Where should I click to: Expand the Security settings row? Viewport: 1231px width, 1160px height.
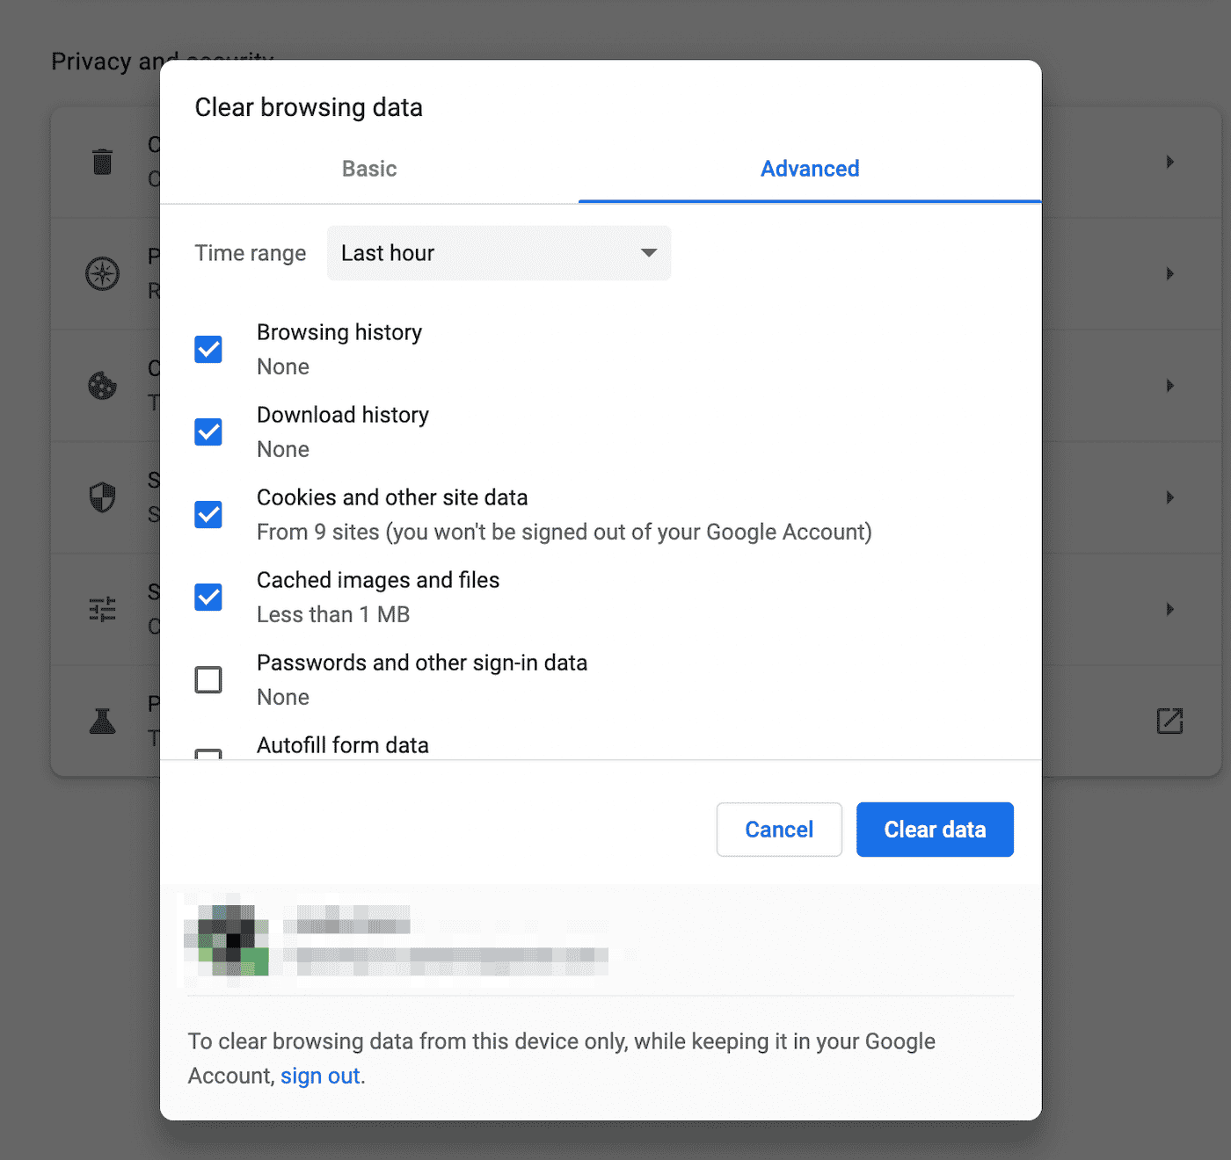pyautogui.click(x=1169, y=497)
